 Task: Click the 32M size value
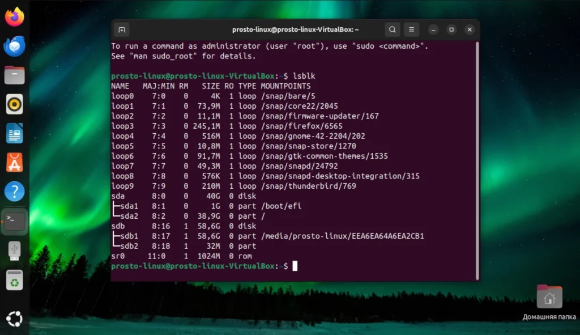coord(213,246)
